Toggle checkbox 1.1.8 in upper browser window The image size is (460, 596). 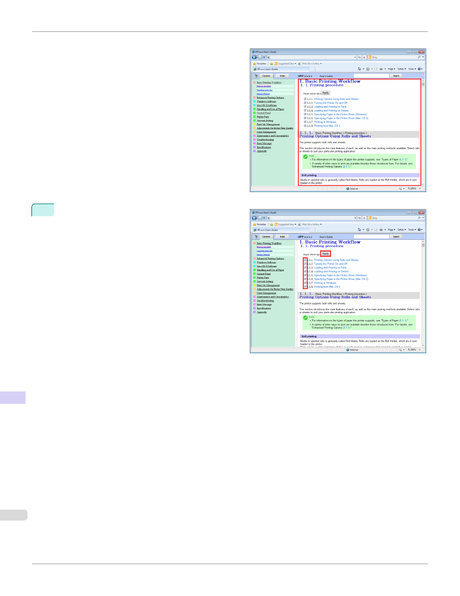tap(305, 126)
